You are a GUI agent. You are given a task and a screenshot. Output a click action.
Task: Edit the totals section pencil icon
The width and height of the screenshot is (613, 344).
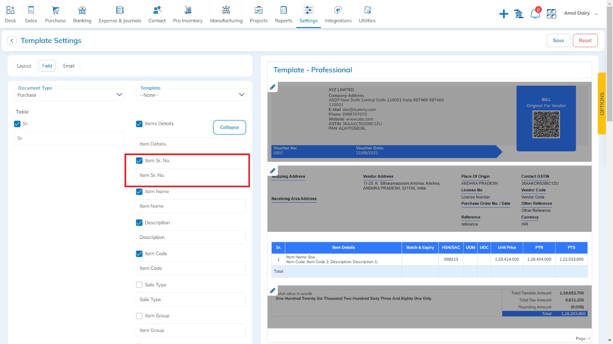(x=272, y=291)
